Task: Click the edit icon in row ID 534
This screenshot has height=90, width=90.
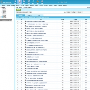Action: (25, 24)
